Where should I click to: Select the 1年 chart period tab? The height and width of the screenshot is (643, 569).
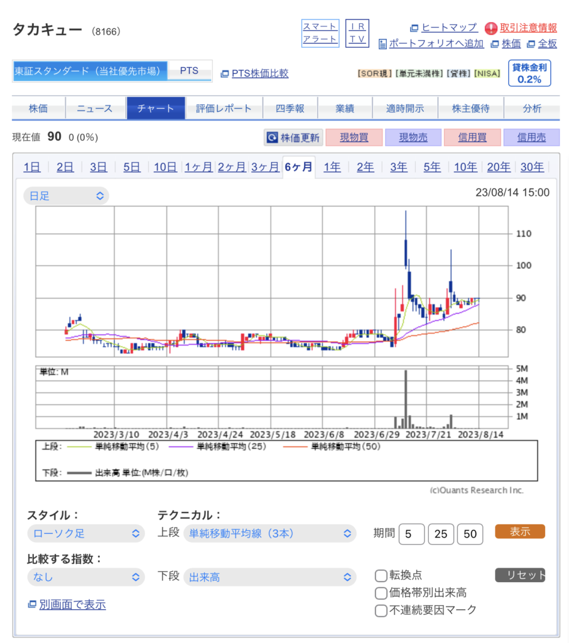(x=332, y=167)
